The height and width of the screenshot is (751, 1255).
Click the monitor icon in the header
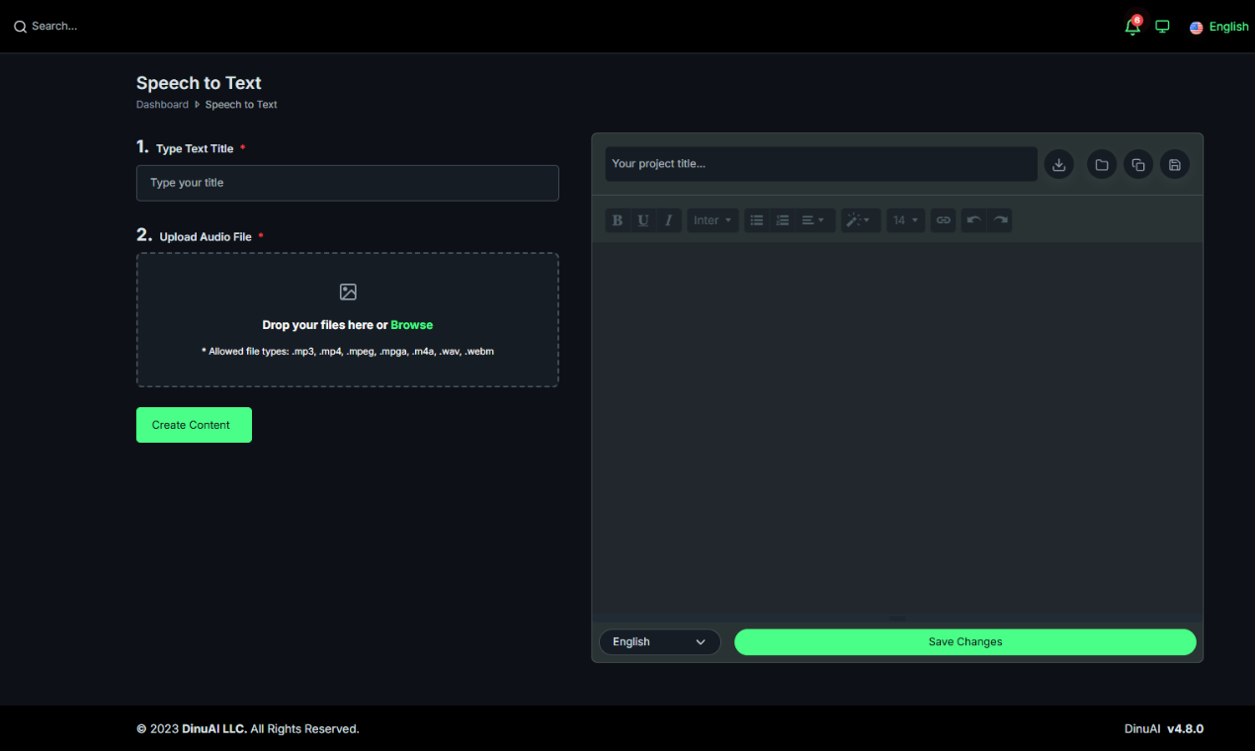point(1162,27)
